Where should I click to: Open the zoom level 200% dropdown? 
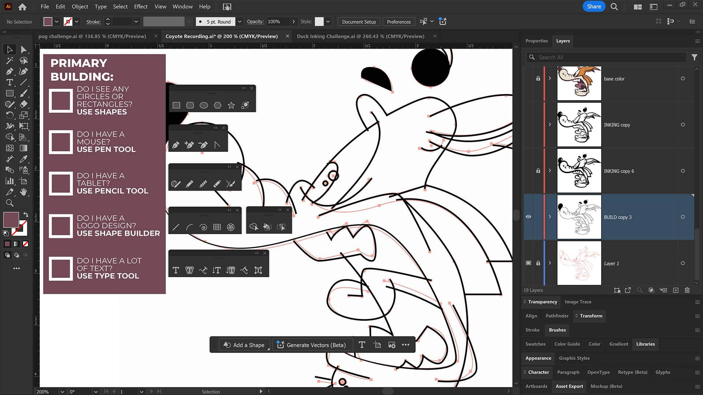click(x=62, y=392)
